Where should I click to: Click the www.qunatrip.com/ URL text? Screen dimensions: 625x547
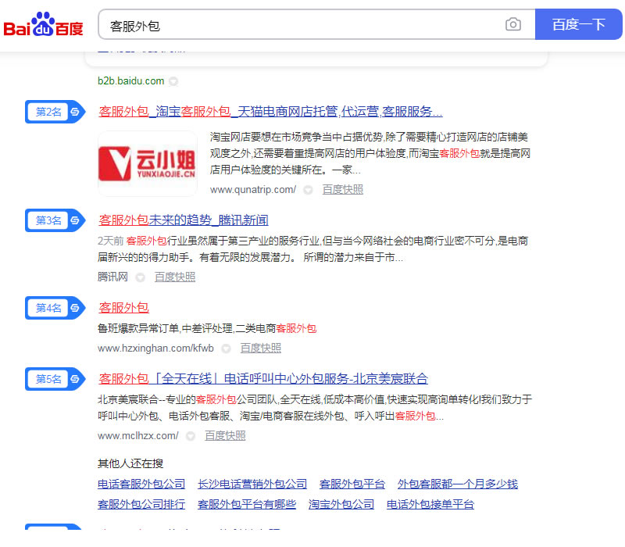tap(253, 190)
